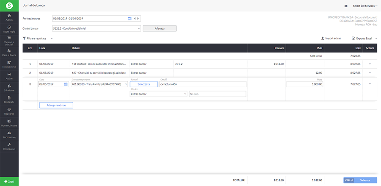Screen dimensions: 381x186
Task: Expand Filtrare rezultate options
Action: (x=38, y=39)
